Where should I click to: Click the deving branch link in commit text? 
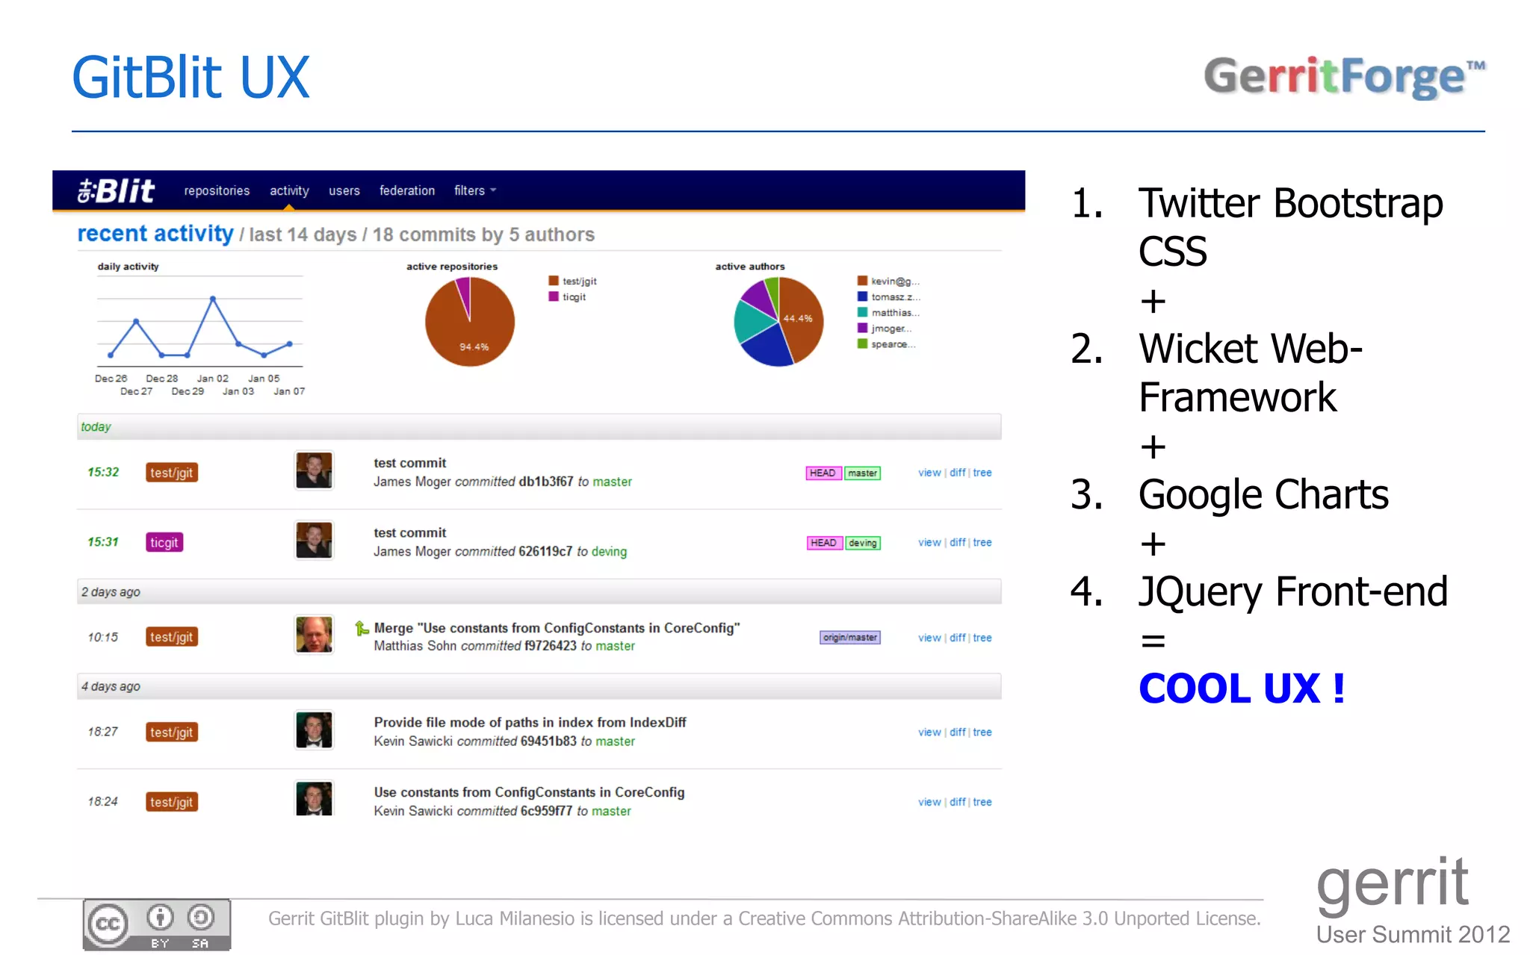click(609, 551)
